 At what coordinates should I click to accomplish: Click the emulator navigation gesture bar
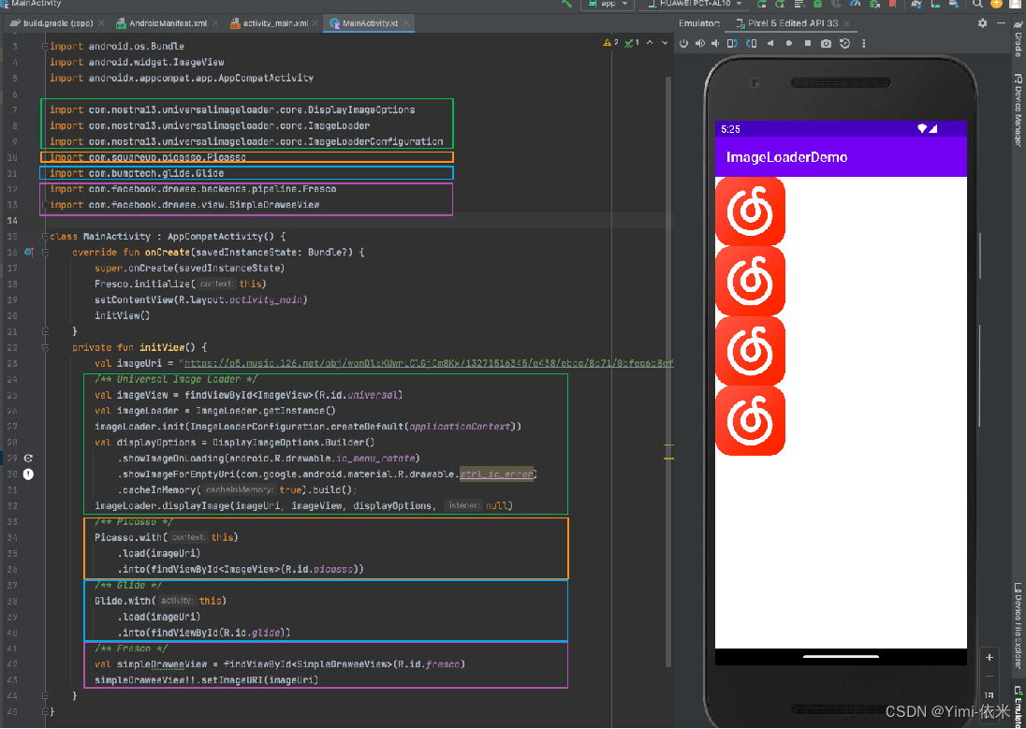click(x=841, y=656)
